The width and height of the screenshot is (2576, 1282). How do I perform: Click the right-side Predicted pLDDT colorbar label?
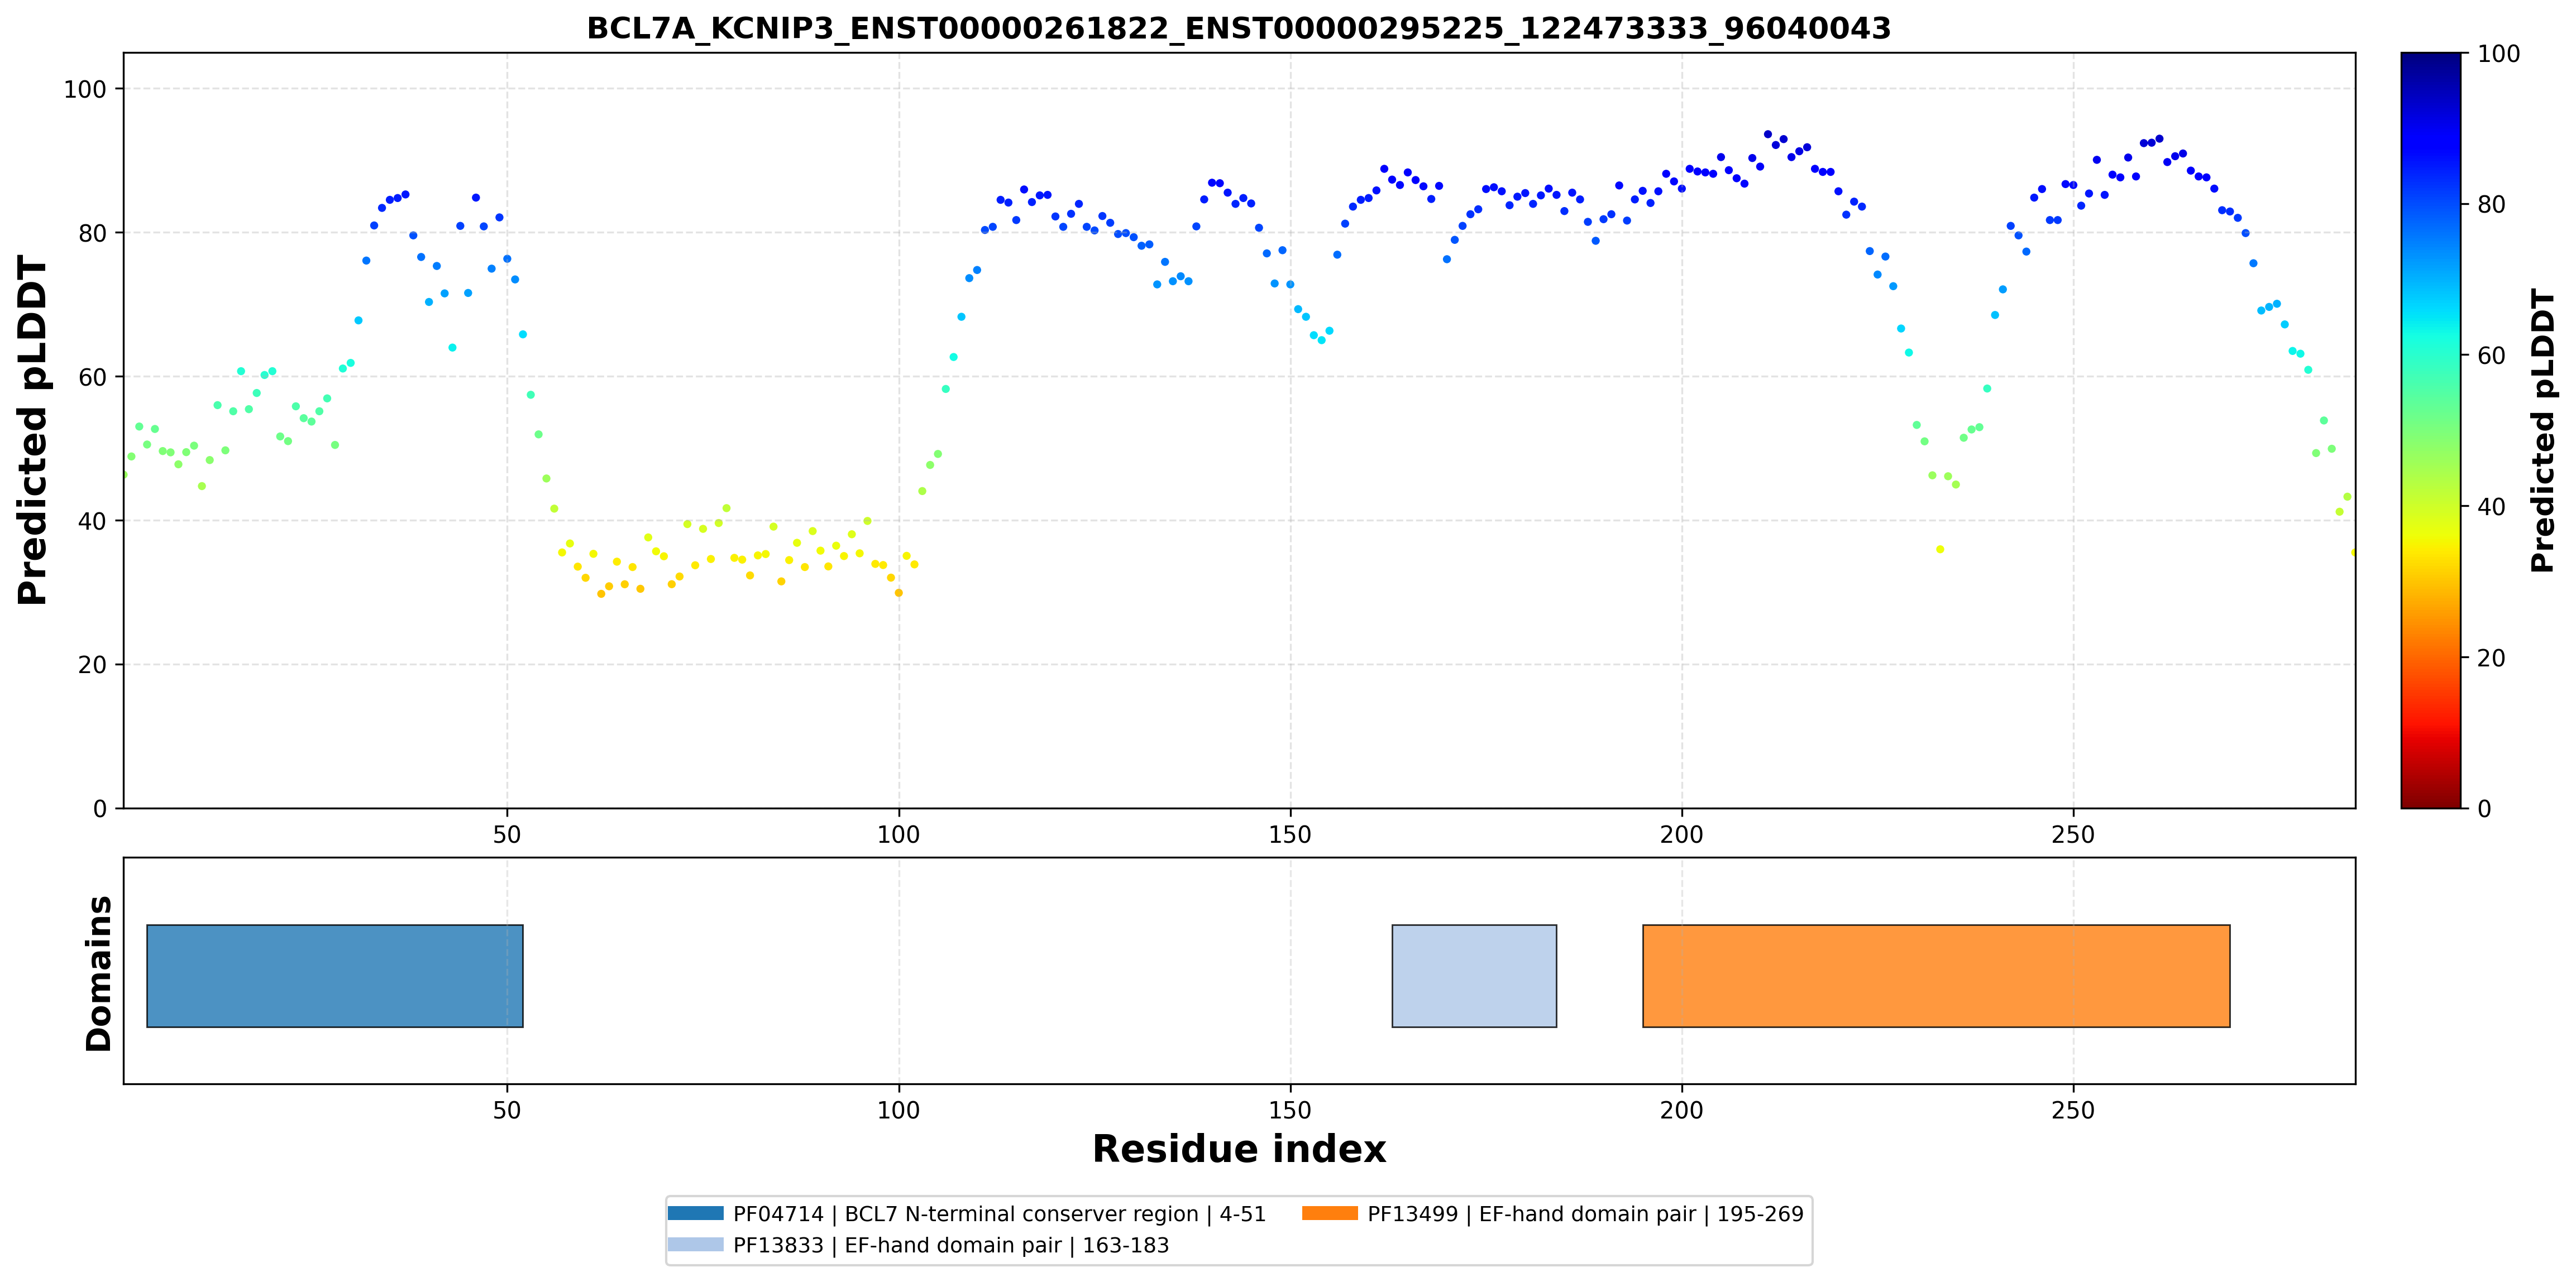(2542, 431)
